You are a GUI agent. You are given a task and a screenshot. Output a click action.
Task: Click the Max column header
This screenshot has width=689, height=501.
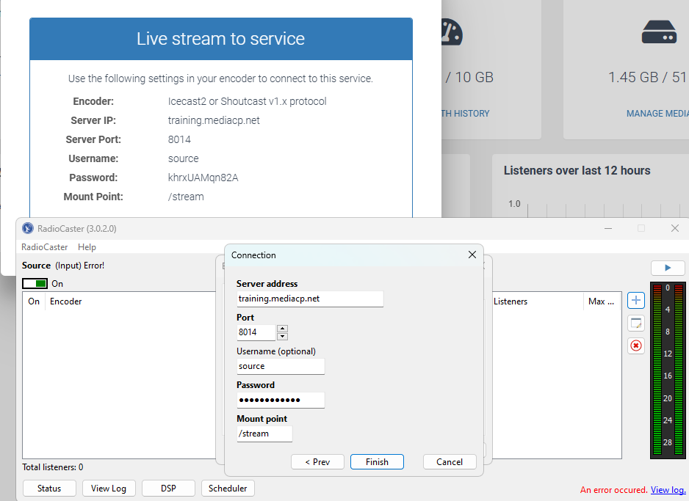(601, 301)
